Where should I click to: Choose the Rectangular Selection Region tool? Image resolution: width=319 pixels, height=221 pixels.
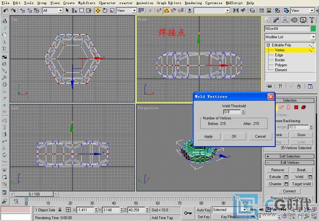coord(81,10)
